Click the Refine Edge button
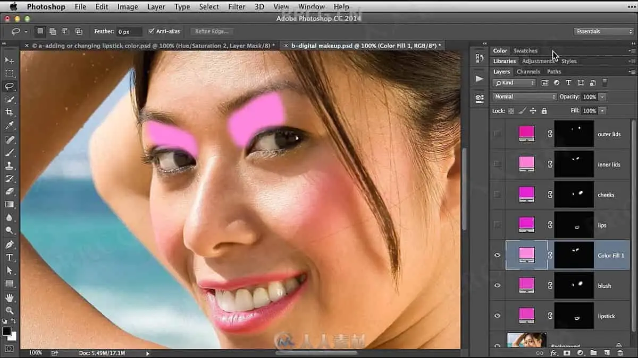This screenshot has height=358, width=638. [x=211, y=31]
